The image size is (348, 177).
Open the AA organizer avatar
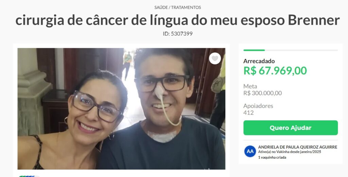click(250, 151)
